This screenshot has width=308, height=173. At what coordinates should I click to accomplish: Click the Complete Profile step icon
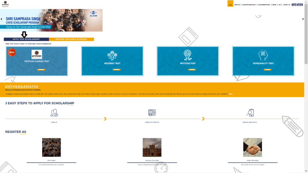152,113
